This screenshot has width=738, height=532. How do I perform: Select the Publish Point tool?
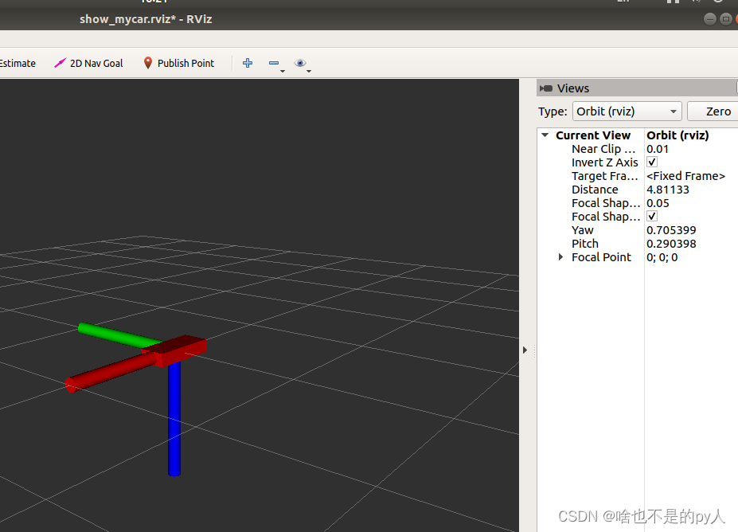click(178, 63)
